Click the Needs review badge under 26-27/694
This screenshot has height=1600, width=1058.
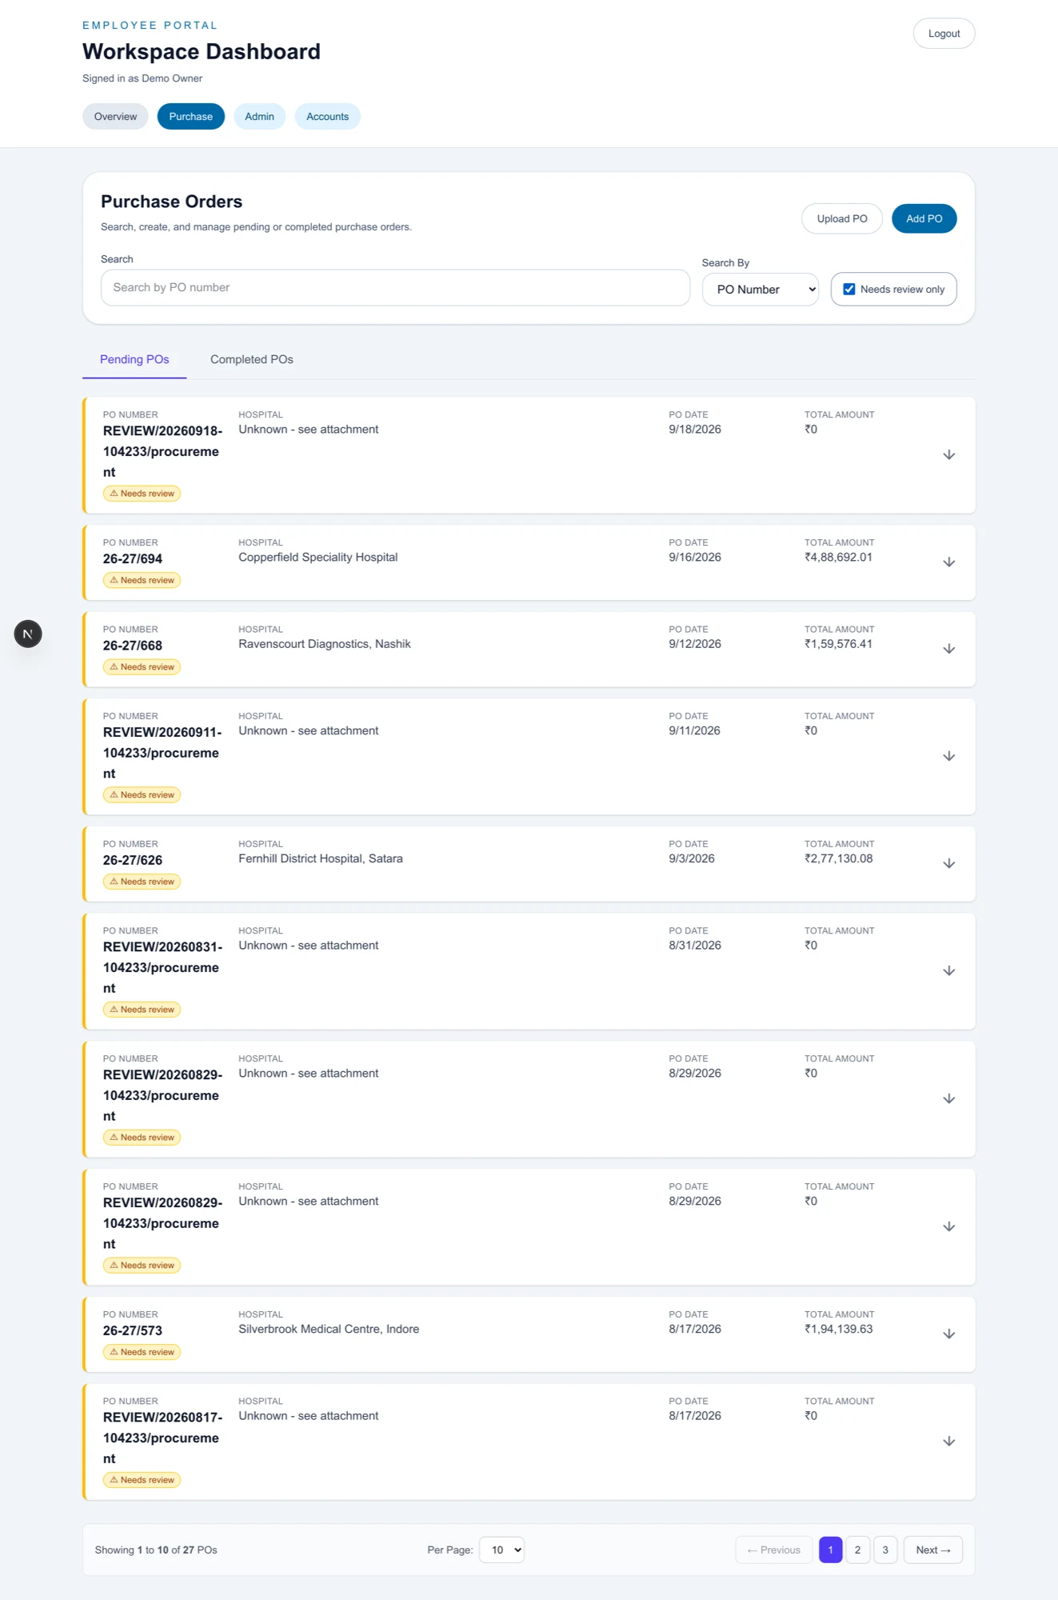[142, 580]
